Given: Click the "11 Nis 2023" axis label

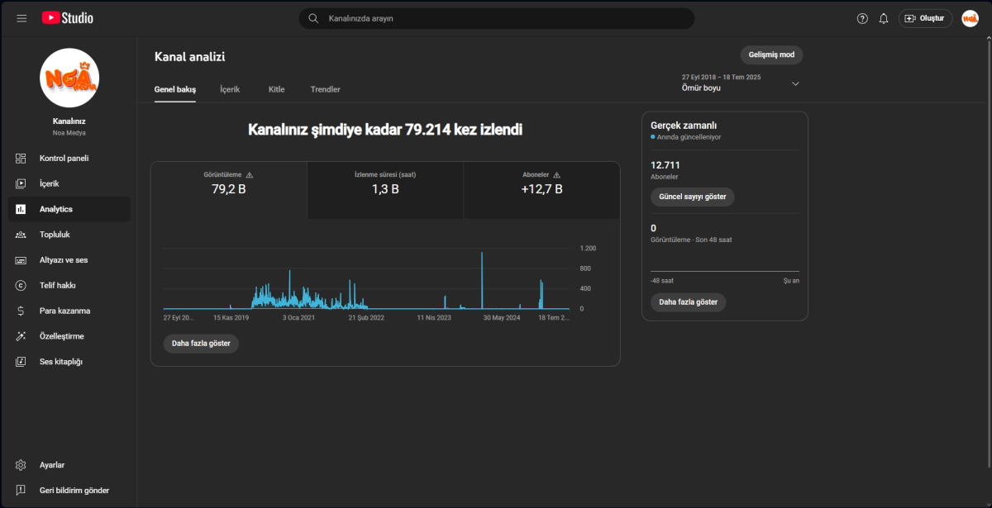Looking at the screenshot, I should point(434,317).
